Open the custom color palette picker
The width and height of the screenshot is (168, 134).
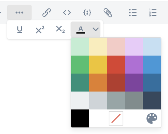tap(152, 118)
